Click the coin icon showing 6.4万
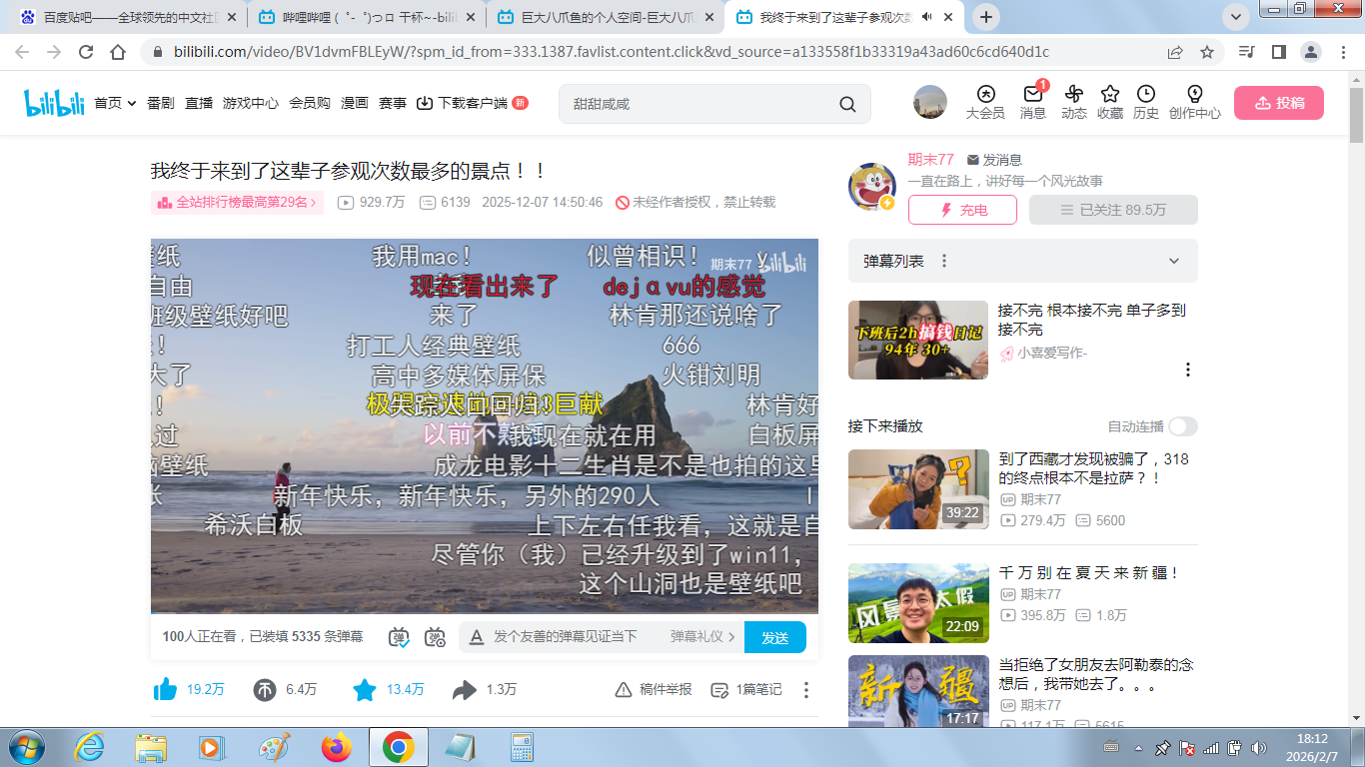The image size is (1365, 767). [x=265, y=689]
